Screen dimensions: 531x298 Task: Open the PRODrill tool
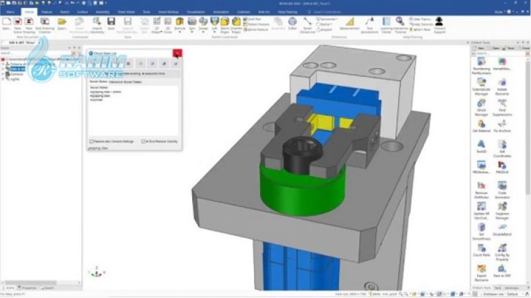tap(502, 167)
